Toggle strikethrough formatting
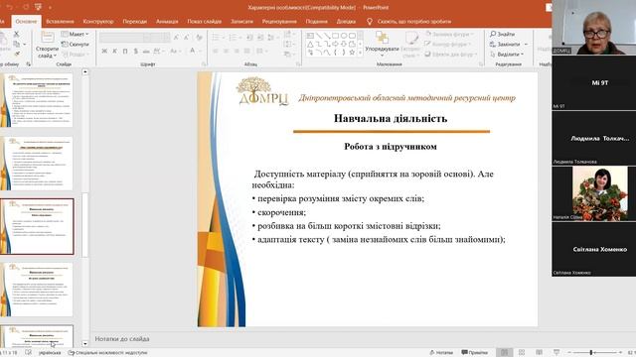636x357 pixels. tap(146, 51)
